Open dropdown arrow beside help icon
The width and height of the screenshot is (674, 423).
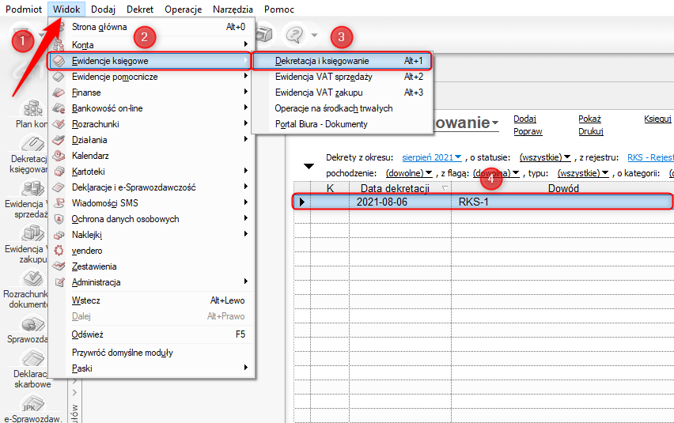pos(315,35)
